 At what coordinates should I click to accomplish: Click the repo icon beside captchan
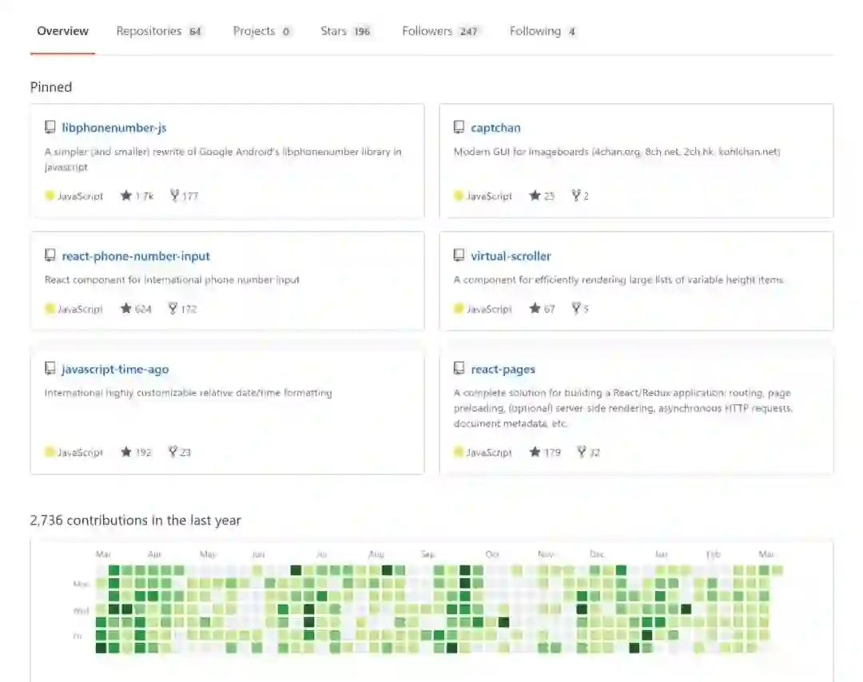click(459, 127)
